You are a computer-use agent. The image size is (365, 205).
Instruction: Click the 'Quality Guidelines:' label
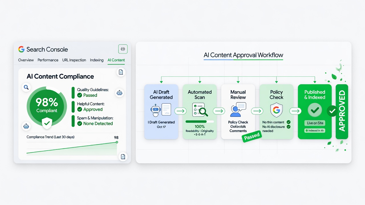pyautogui.click(x=93, y=90)
